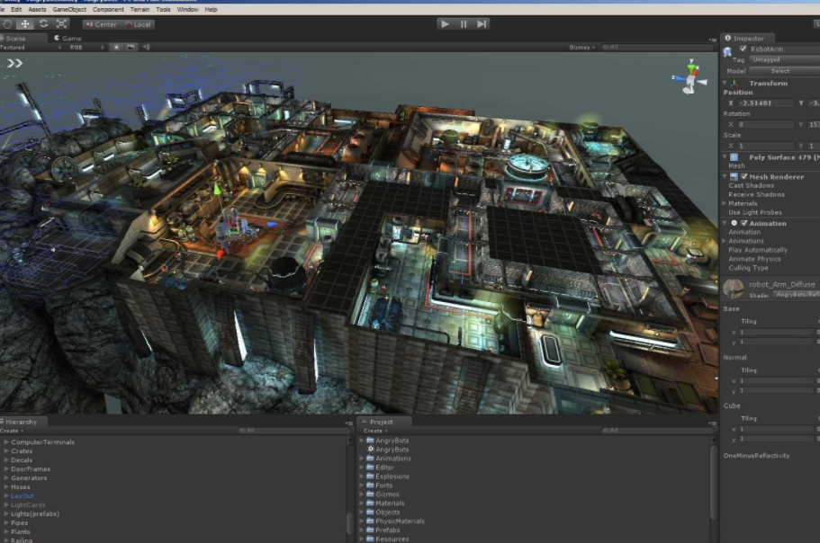The height and width of the screenshot is (543, 820).
Task: Click the Gizmos folder icon in Project
Action: tap(370, 494)
